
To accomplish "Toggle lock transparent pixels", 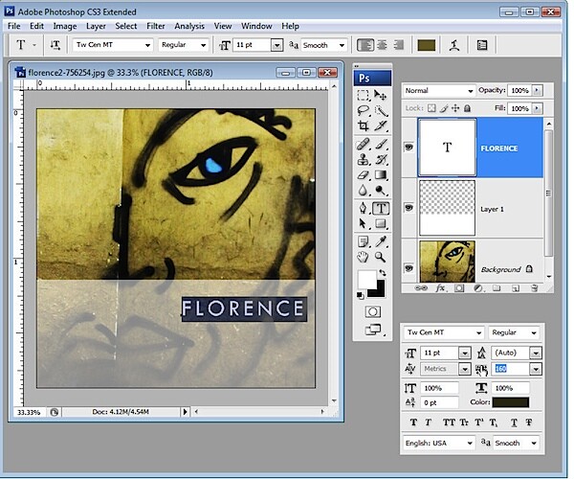I will pos(432,108).
